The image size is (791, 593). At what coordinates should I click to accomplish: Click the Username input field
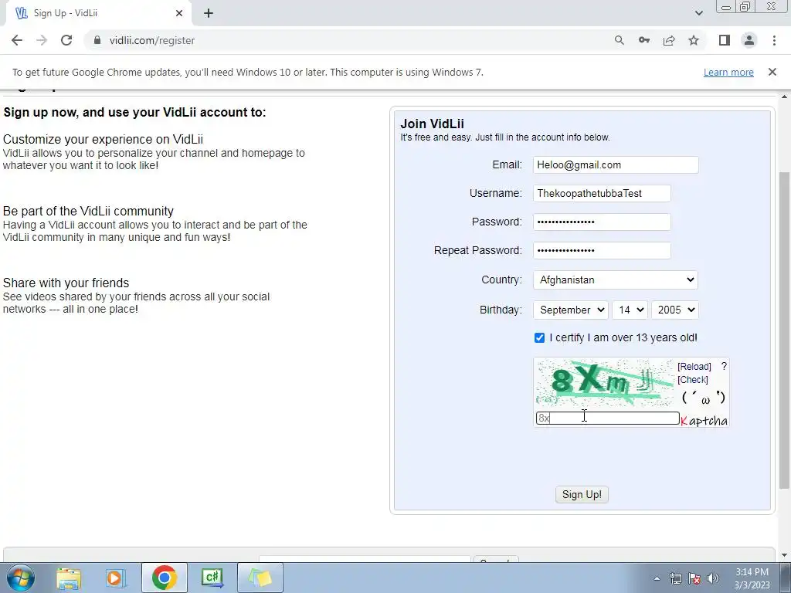[602, 194]
